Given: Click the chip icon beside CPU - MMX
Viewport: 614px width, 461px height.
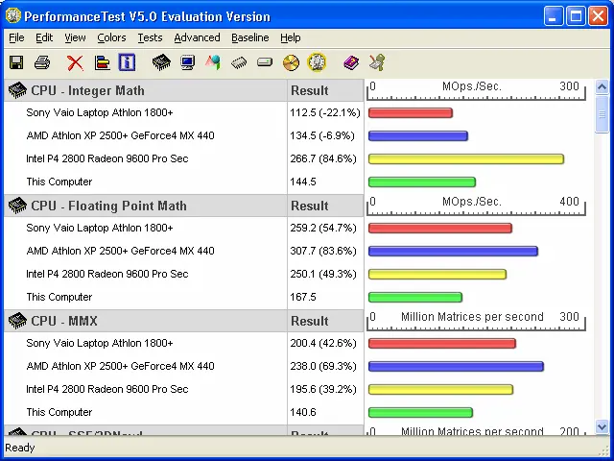Looking at the screenshot, I should tap(17, 321).
